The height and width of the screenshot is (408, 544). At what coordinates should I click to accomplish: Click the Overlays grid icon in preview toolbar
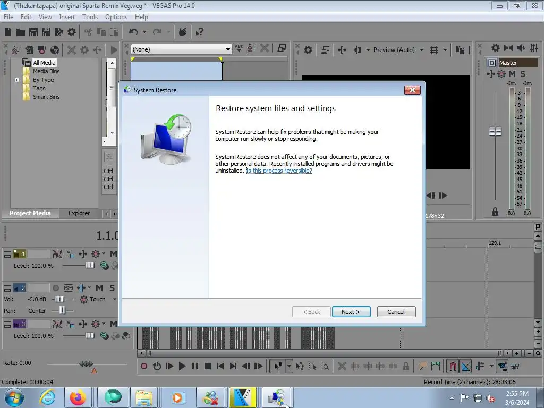[433, 50]
